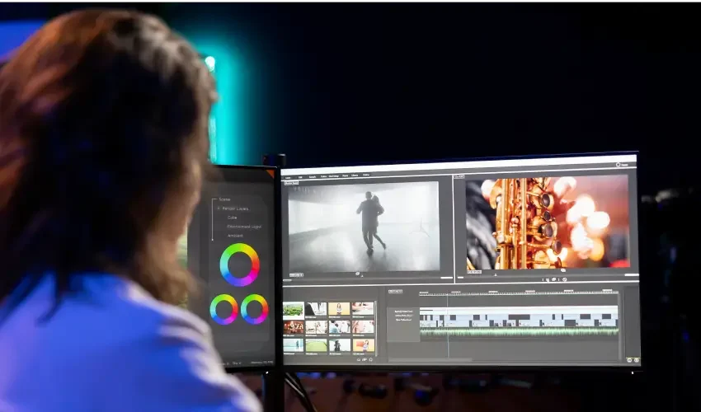Screen dimensions: 701x412
Task: Select the woman on orange background clip thumbnail
Action: (364, 345)
